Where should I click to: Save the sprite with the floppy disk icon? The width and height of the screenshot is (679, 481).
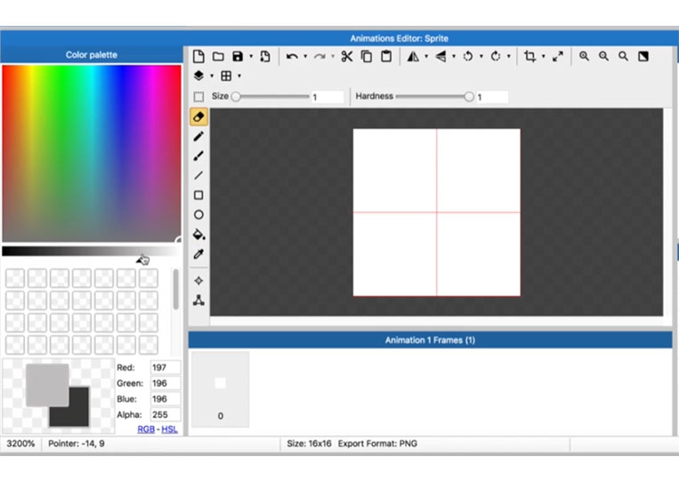click(x=238, y=56)
